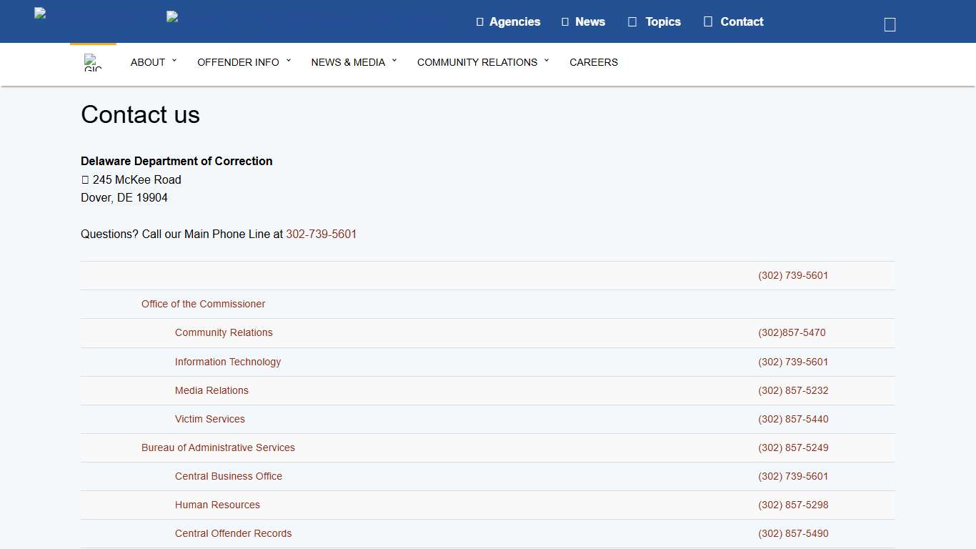
Task: Go to the CAREERS menu item
Action: point(594,63)
